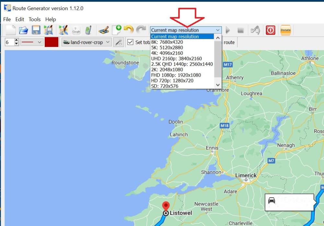This screenshot has height=226, width=324.
Task: Open the Tools menu
Action: (x=34, y=19)
